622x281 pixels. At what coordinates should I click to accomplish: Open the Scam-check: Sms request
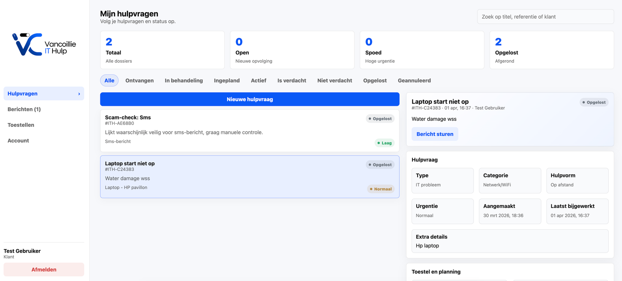pyautogui.click(x=233, y=130)
